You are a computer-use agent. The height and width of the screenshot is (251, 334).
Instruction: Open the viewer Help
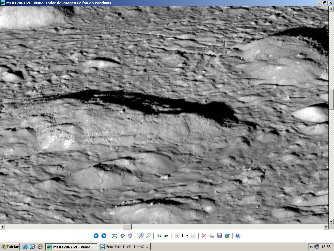[x=238, y=236]
